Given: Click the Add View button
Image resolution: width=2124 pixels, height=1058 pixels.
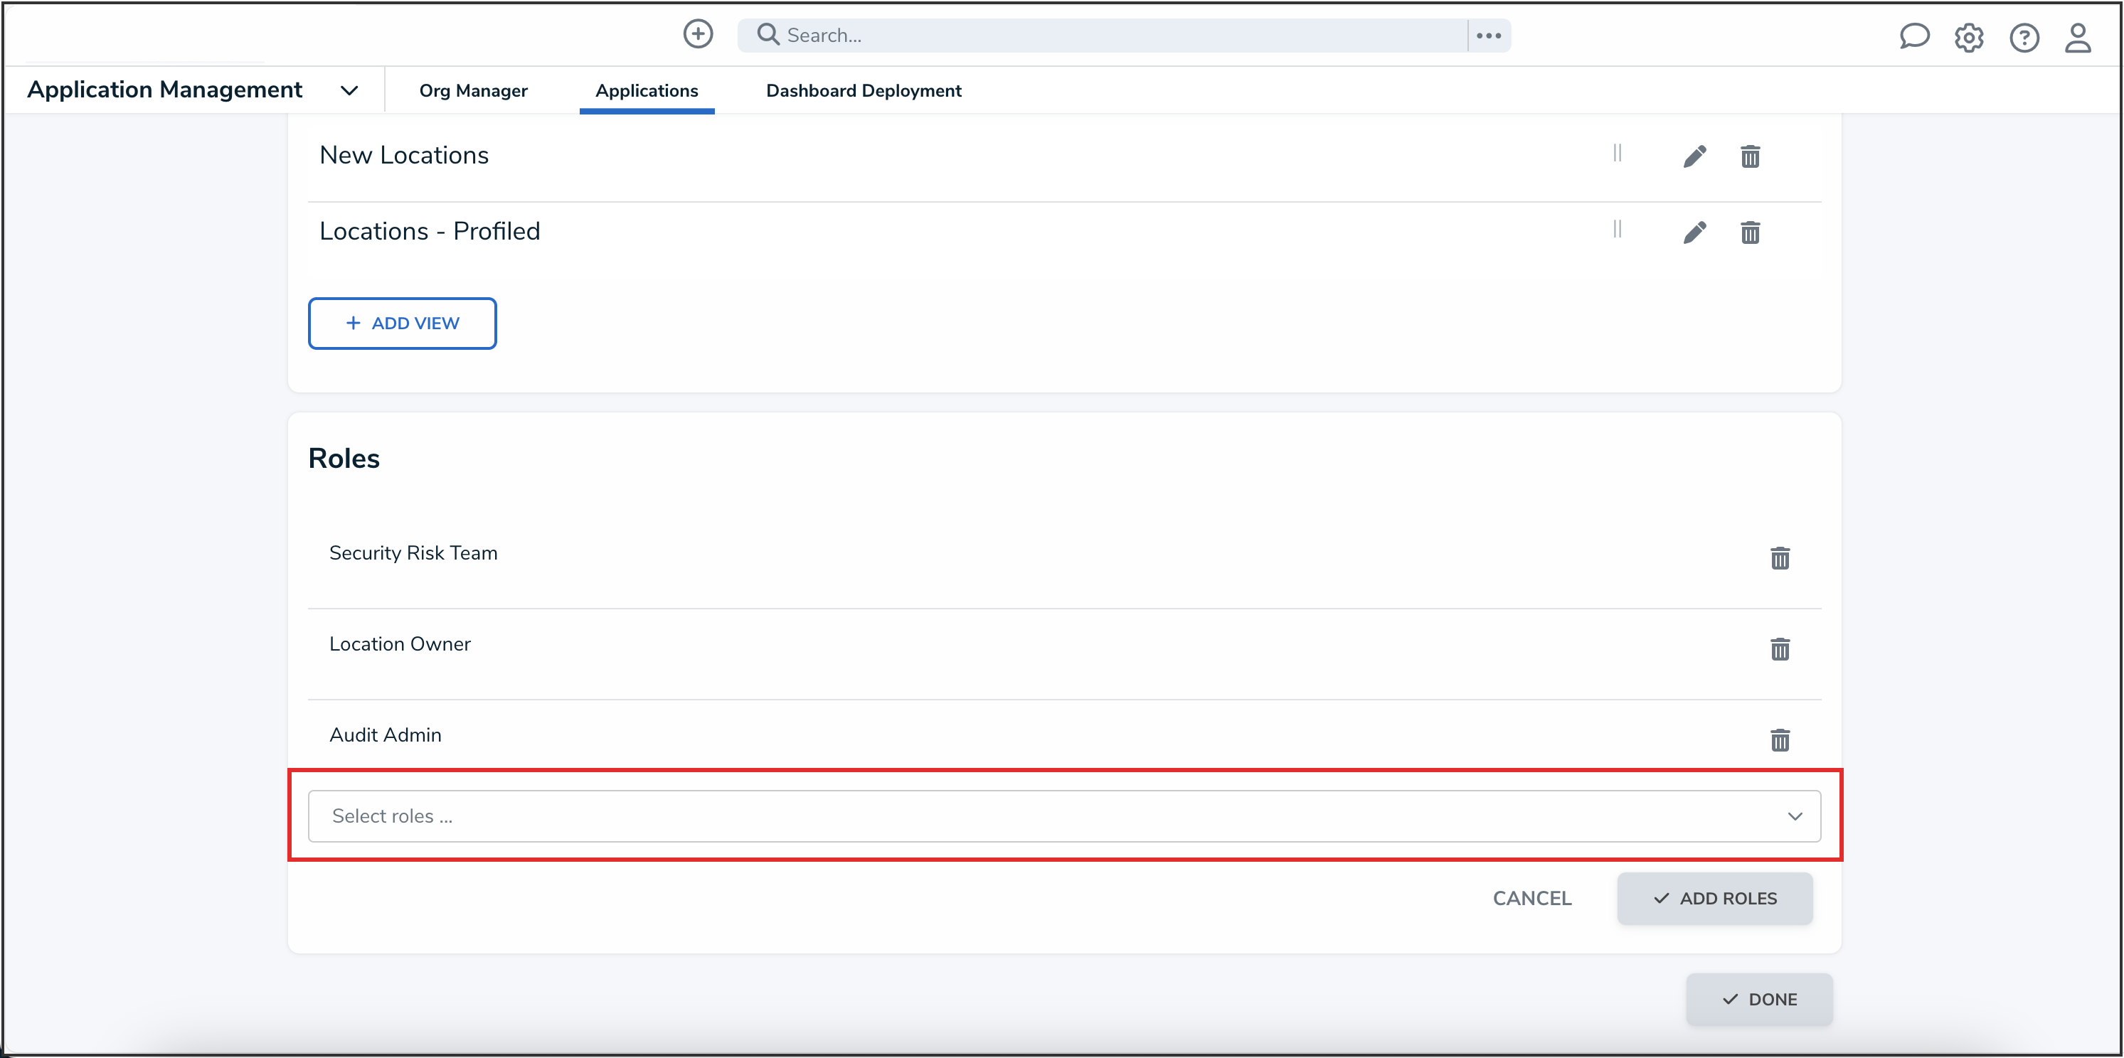Looking at the screenshot, I should tap(403, 323).
